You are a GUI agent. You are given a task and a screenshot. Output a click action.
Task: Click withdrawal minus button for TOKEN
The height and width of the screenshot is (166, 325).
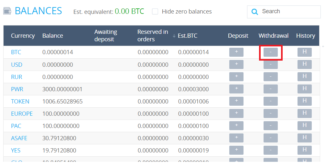point(270,101)
